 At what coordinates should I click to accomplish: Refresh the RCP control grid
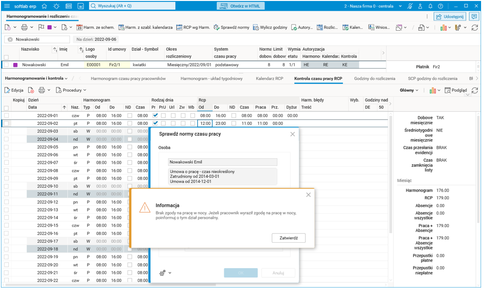tap(475, 90)
